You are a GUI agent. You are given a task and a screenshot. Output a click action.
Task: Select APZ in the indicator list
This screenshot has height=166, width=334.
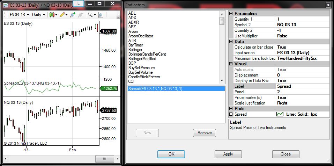tap(132, 27)
